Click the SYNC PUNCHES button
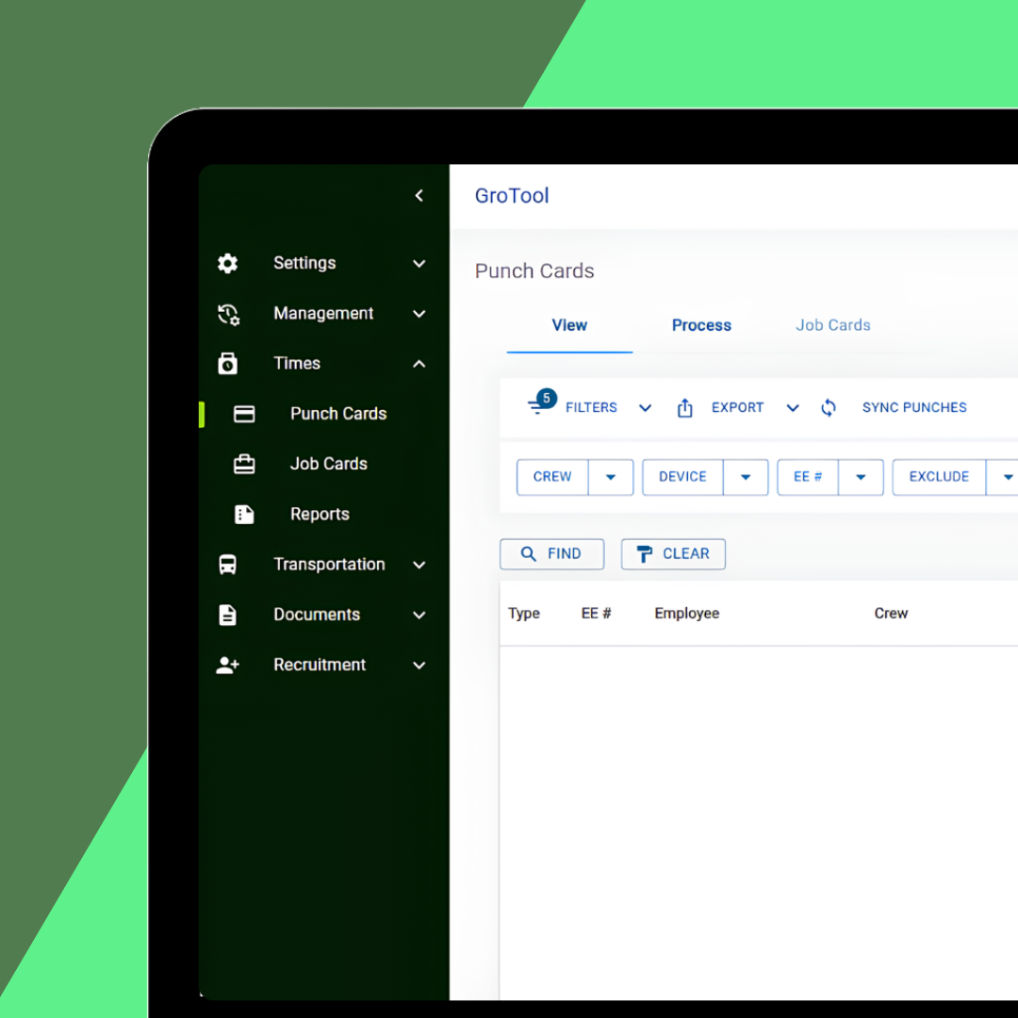 click(914, 408)
